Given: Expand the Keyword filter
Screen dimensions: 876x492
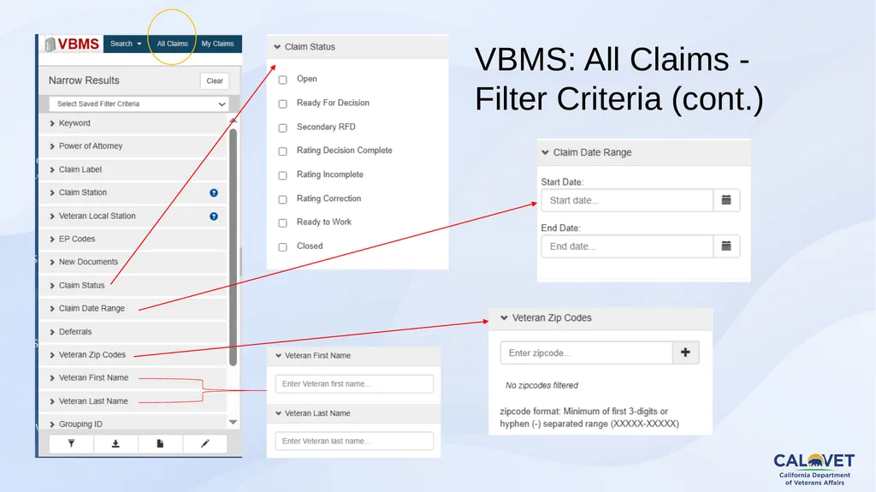Looking at the screenshot, I should tap(133, 123).
